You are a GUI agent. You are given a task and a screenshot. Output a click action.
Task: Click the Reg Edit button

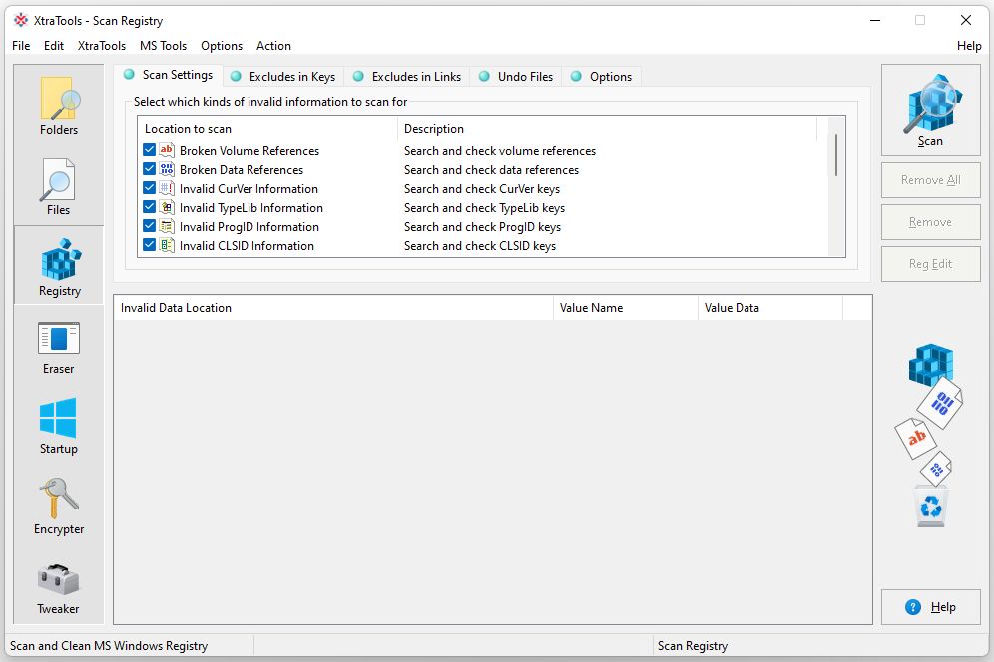click(930, 264)
